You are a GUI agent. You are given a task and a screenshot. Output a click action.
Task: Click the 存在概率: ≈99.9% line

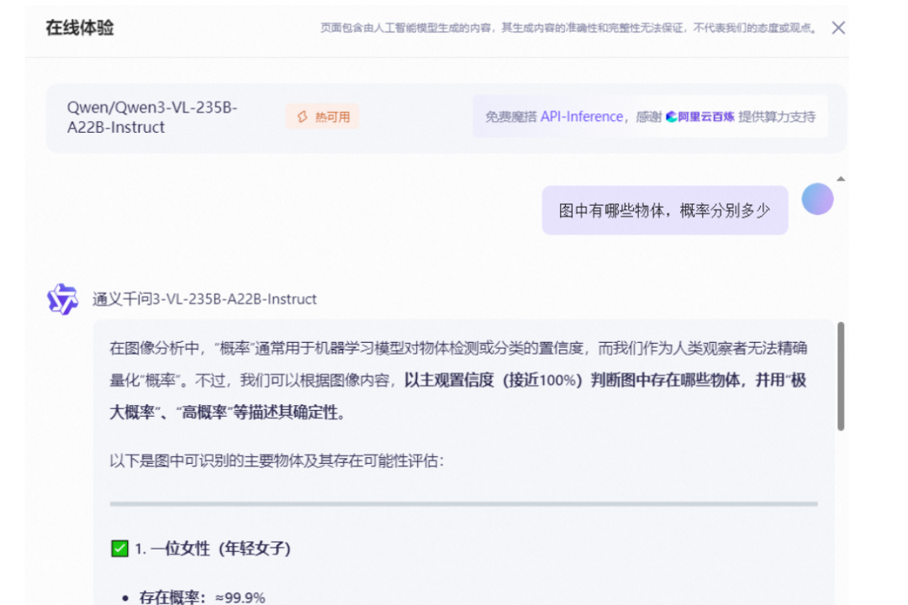pyautogui.click(x=202, y=597)
